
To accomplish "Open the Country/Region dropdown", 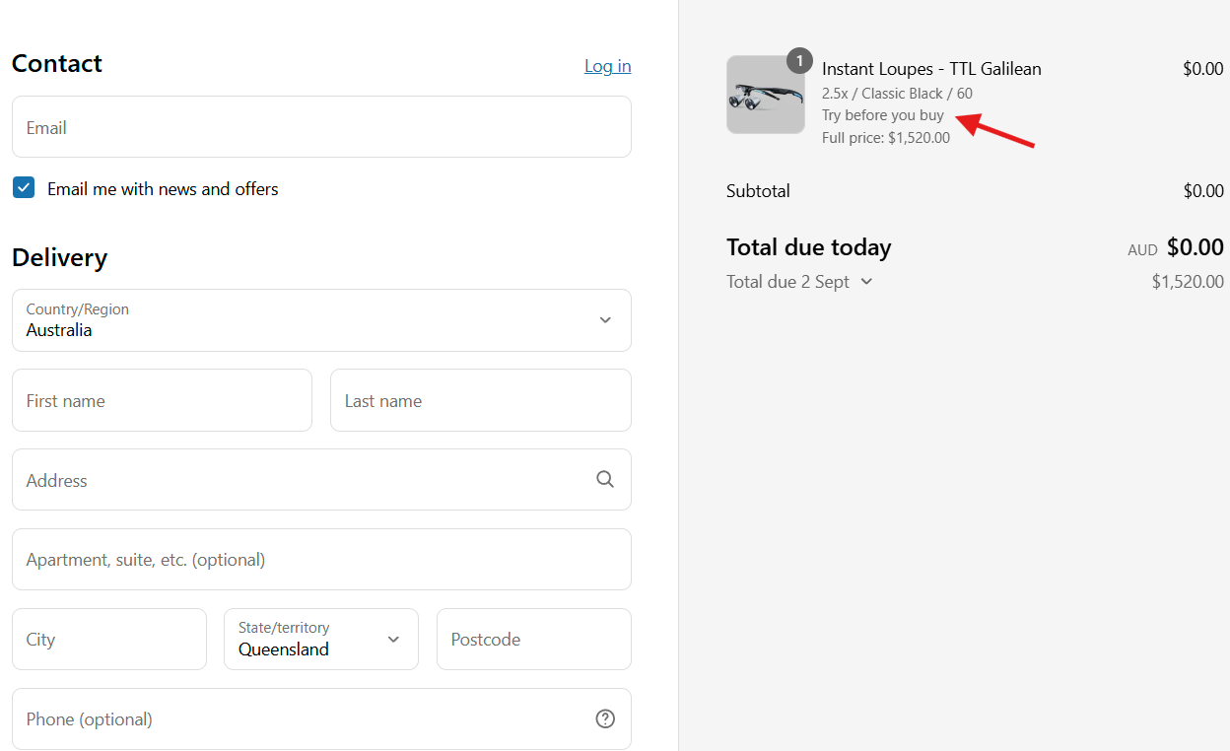I will pos(321,320).
